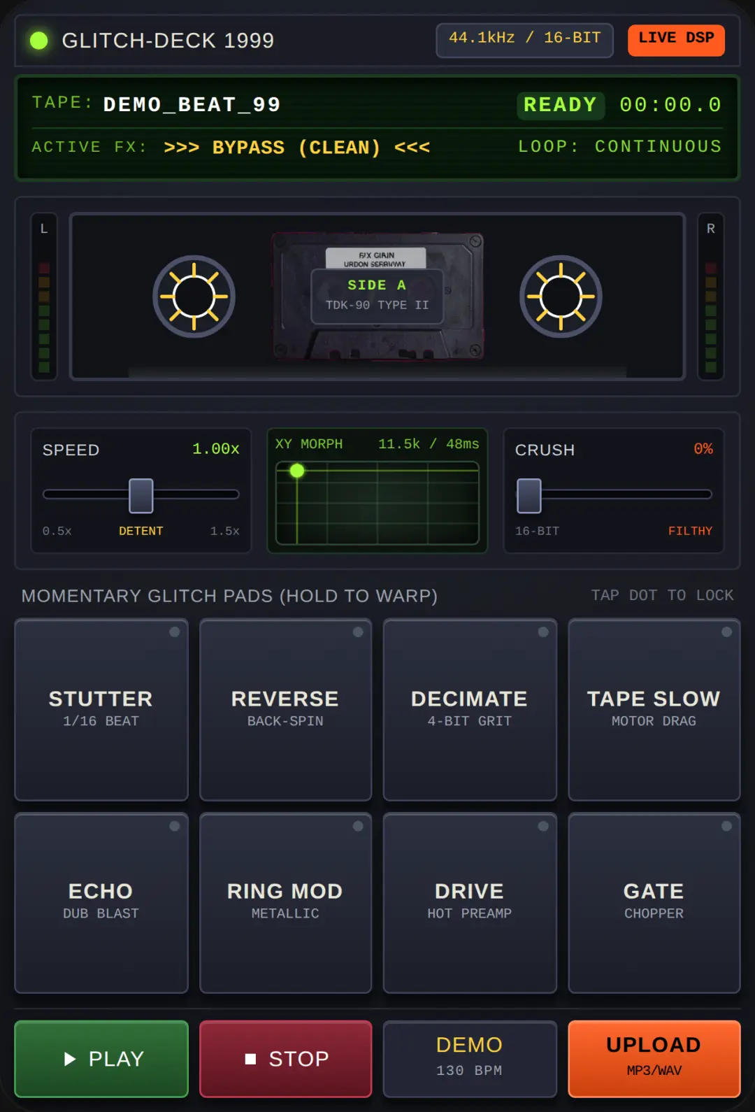Toggle the lock dot on TAPE SLOW pad

point(727,632)
